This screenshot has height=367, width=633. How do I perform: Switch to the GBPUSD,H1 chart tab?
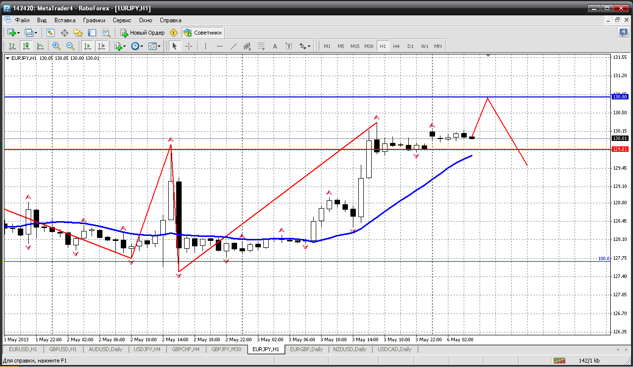[63, 349]
